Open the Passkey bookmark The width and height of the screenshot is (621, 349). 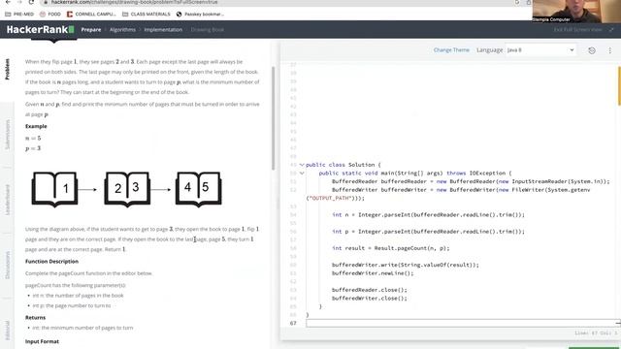pos(200,14)
